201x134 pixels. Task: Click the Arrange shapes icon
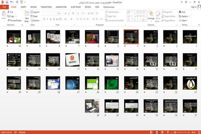click(151, 13)
